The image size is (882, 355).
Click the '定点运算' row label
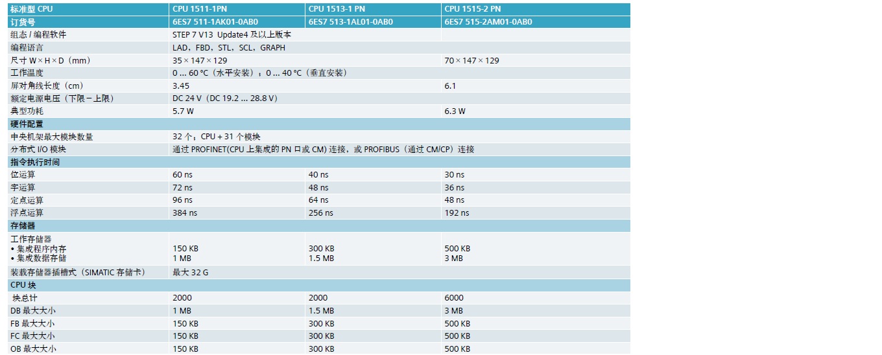[27, 200]
